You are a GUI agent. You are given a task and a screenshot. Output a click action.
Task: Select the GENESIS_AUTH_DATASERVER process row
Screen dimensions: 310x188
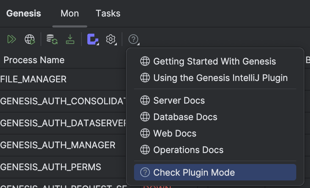pos(63,123)
